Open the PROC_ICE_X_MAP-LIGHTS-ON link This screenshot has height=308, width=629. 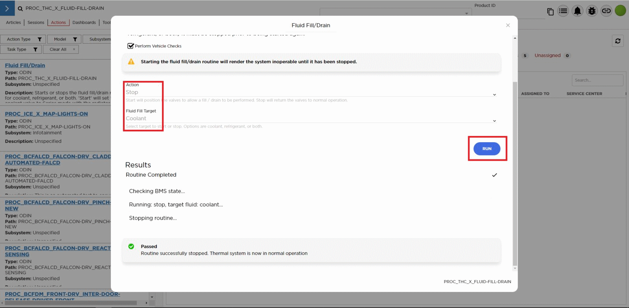(46, 114)
